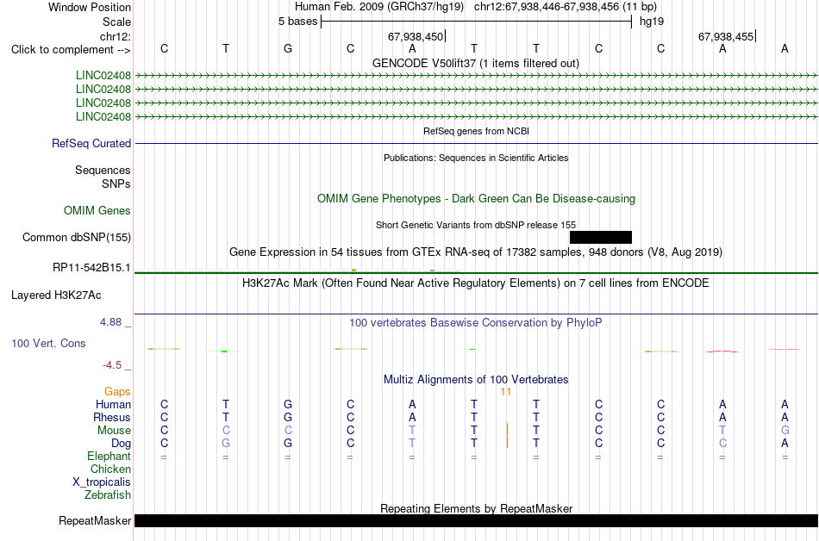Open the RP11-542B15.1 GTEx label

point(92,268)
